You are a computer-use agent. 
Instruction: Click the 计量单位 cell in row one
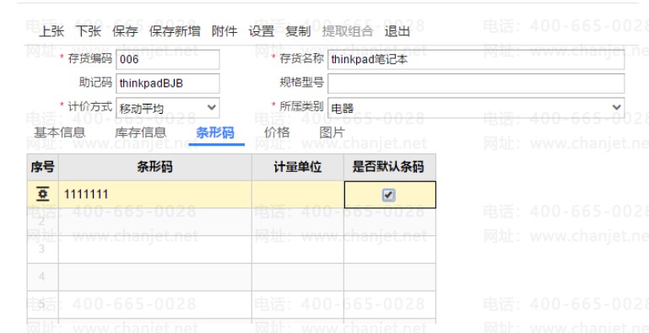click(x=298, y=195)
